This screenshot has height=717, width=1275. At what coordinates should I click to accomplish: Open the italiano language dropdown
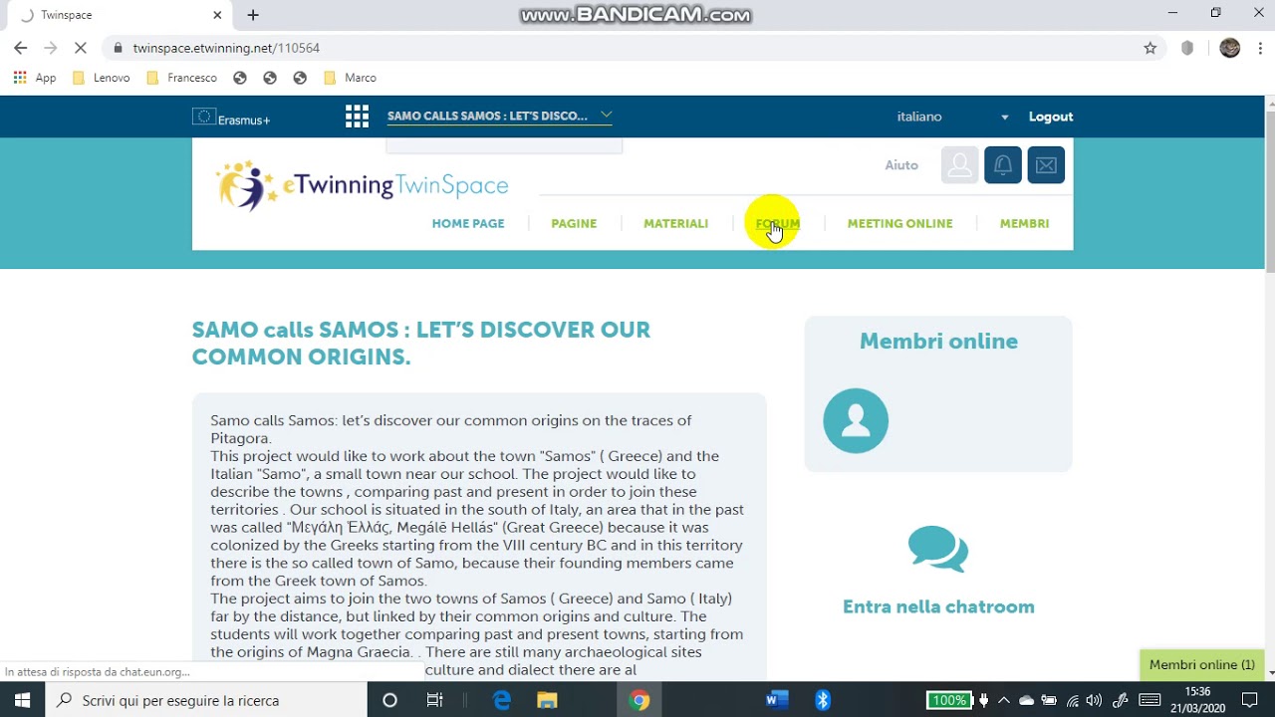(x=952, y=117)
